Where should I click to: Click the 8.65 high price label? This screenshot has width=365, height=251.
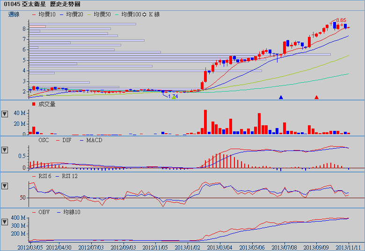point(341,20)
